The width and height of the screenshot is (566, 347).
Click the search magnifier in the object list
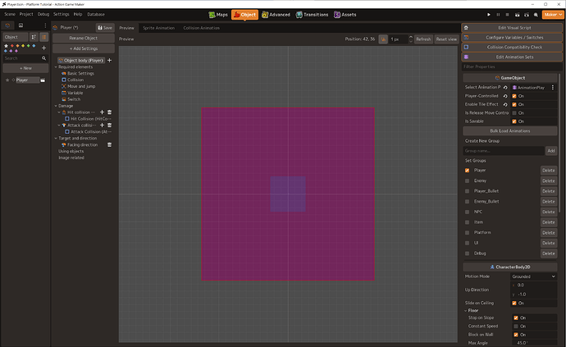43,58
